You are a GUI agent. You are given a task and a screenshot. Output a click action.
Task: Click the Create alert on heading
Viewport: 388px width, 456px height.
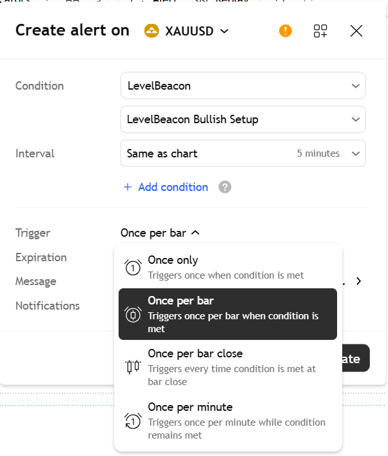(x=72, y=30)
